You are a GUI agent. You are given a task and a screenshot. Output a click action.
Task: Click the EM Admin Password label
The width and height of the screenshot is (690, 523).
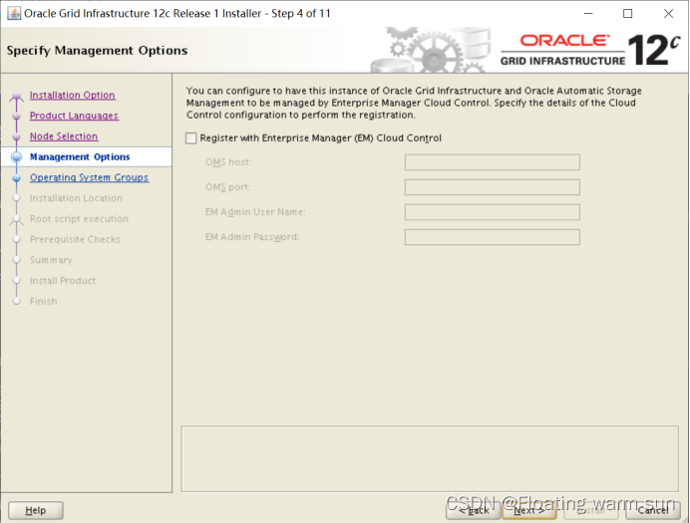coord(252,237)
